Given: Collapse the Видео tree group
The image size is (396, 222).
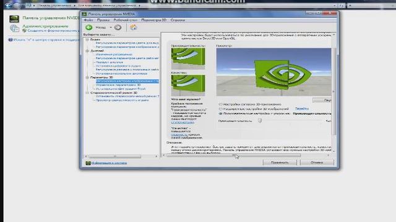Looking at the screenshot, I should (x=87, y=39).
